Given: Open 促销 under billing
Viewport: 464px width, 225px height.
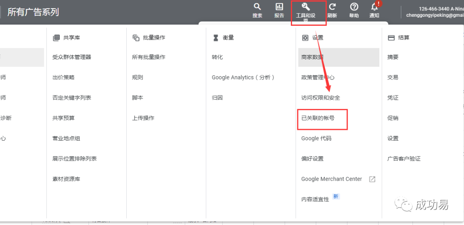Looking at the screenshot, I should [x=393, y=118].
